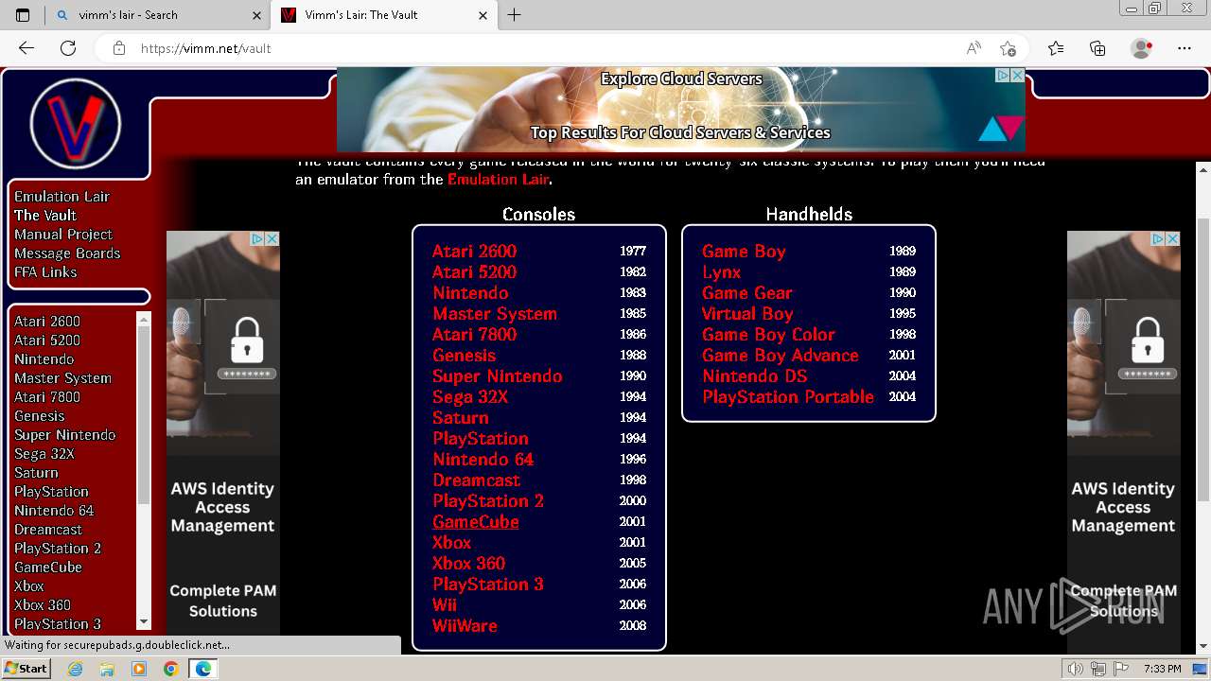The height and width of the screenshot is (681, 1211).
Task: Open Microsoft Edge taskbar icon
Action: tap(202, 669)
